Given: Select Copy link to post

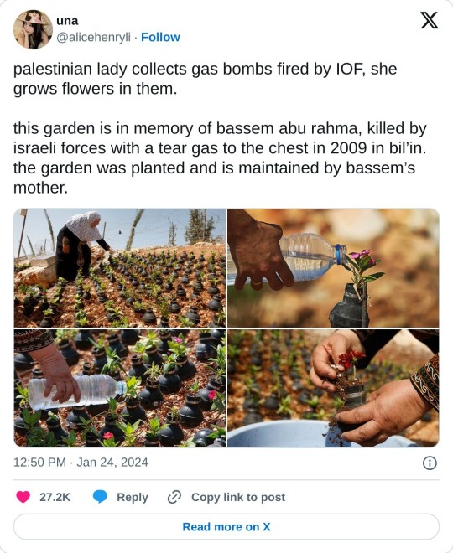Looking at the screenshot, I should click(x=238, y=497).
